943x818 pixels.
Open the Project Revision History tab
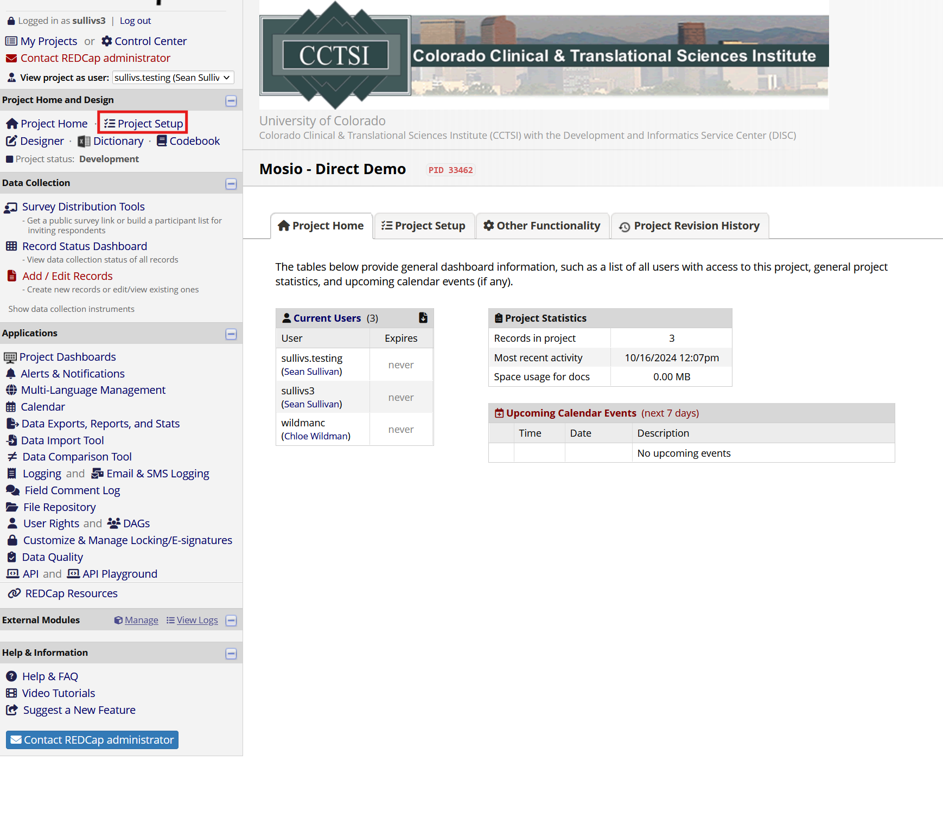[x=690, y=226]
